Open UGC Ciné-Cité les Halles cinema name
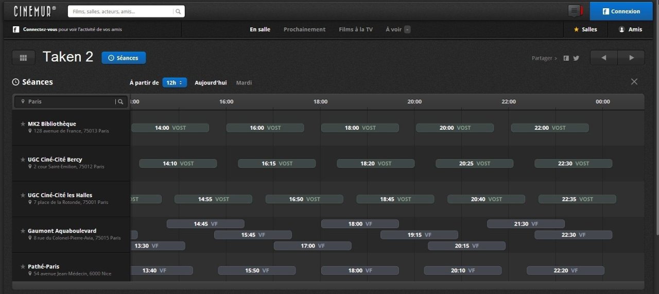The width and height of the screenshot is (659, 294). click(60, 195)
